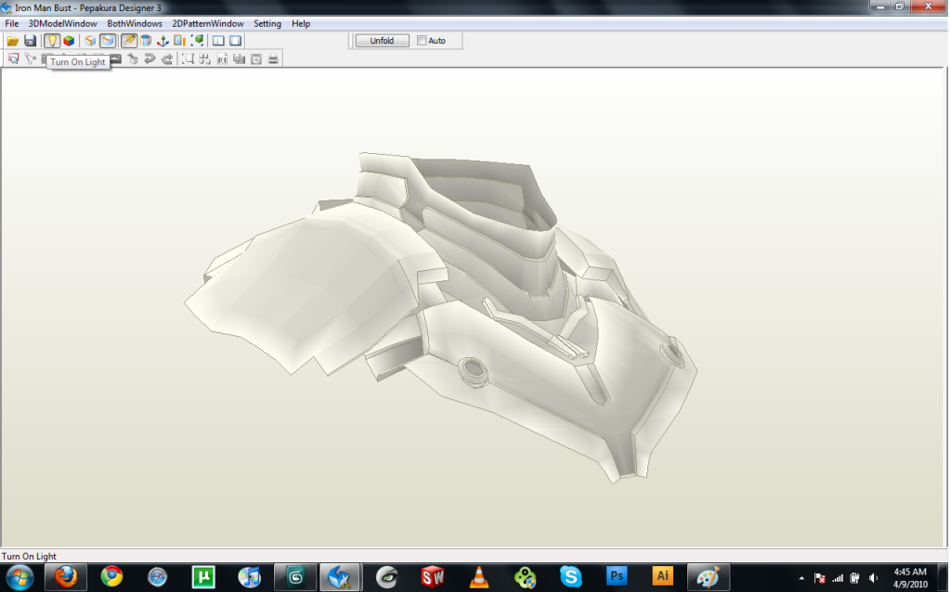Click the anchor icon in toolbar
Viewport: 951px width, 592px height.
163,41
